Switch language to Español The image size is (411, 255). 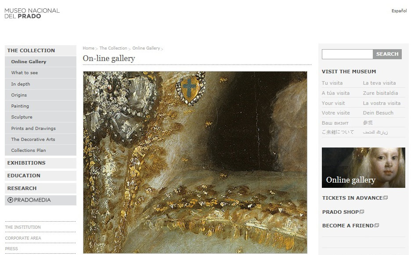click(x=399, y=11)
